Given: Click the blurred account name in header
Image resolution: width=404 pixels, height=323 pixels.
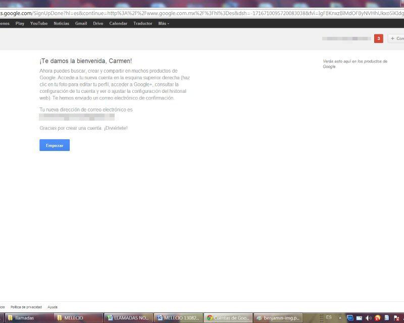Looking at the screenshot, I should pos(346,39).
